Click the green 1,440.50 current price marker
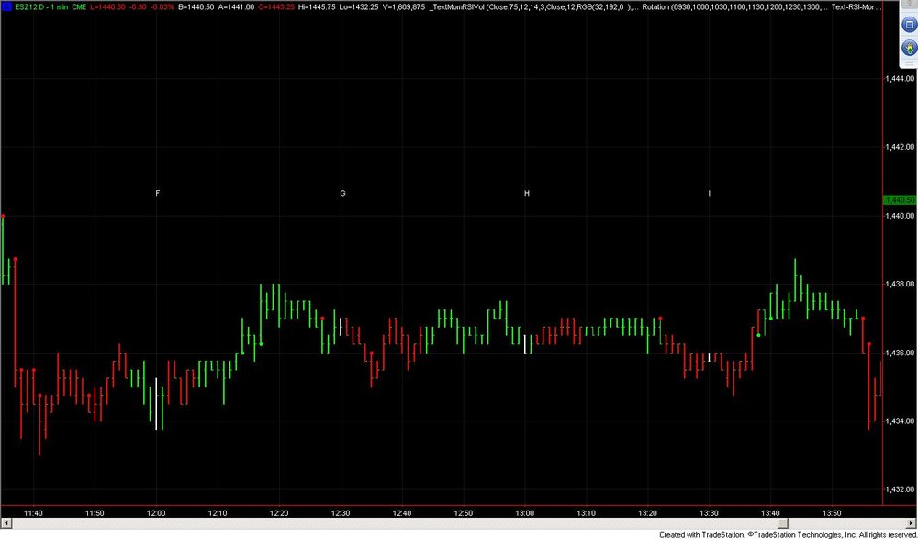 (900, 200)
